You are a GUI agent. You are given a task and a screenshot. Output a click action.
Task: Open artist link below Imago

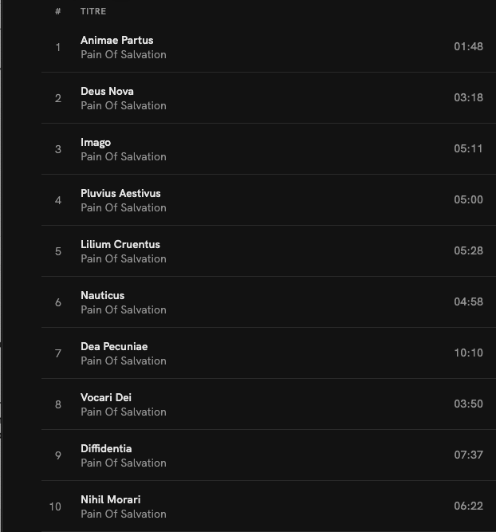[x=124, y=156]
